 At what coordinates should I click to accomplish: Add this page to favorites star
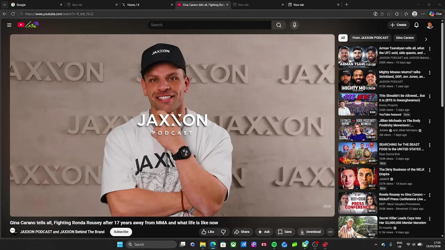pos(388,14)
